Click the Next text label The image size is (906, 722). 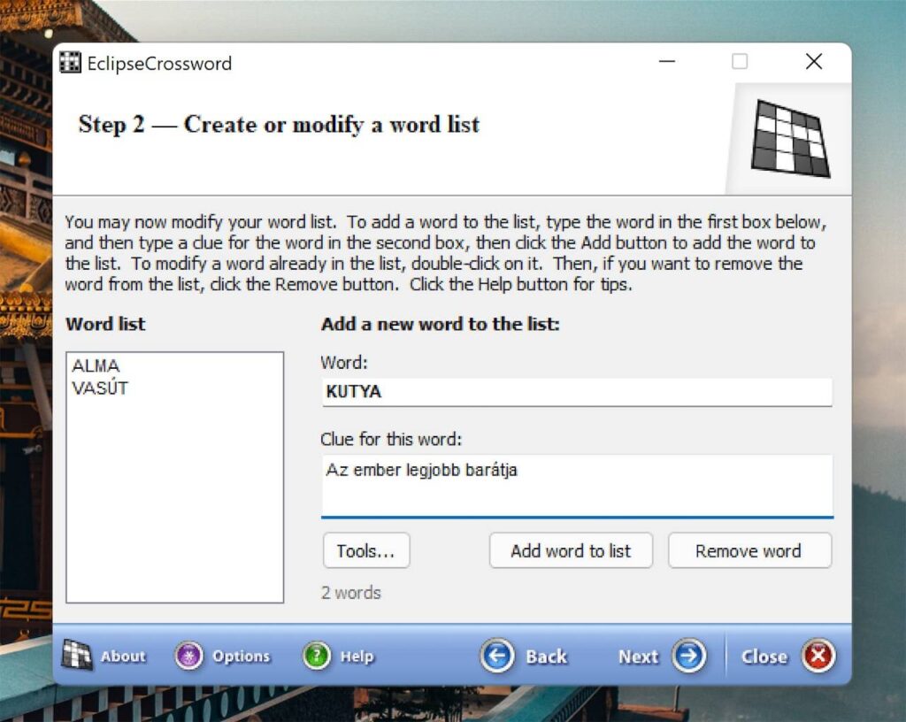click(x=638, y=657)
